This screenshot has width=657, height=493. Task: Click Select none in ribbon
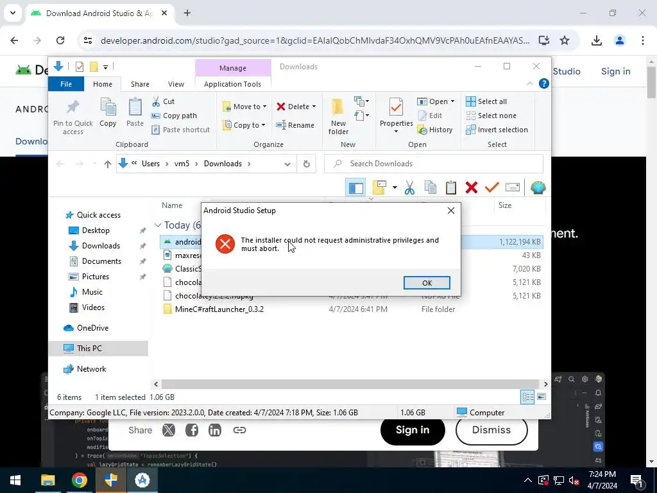coord(491,116)
